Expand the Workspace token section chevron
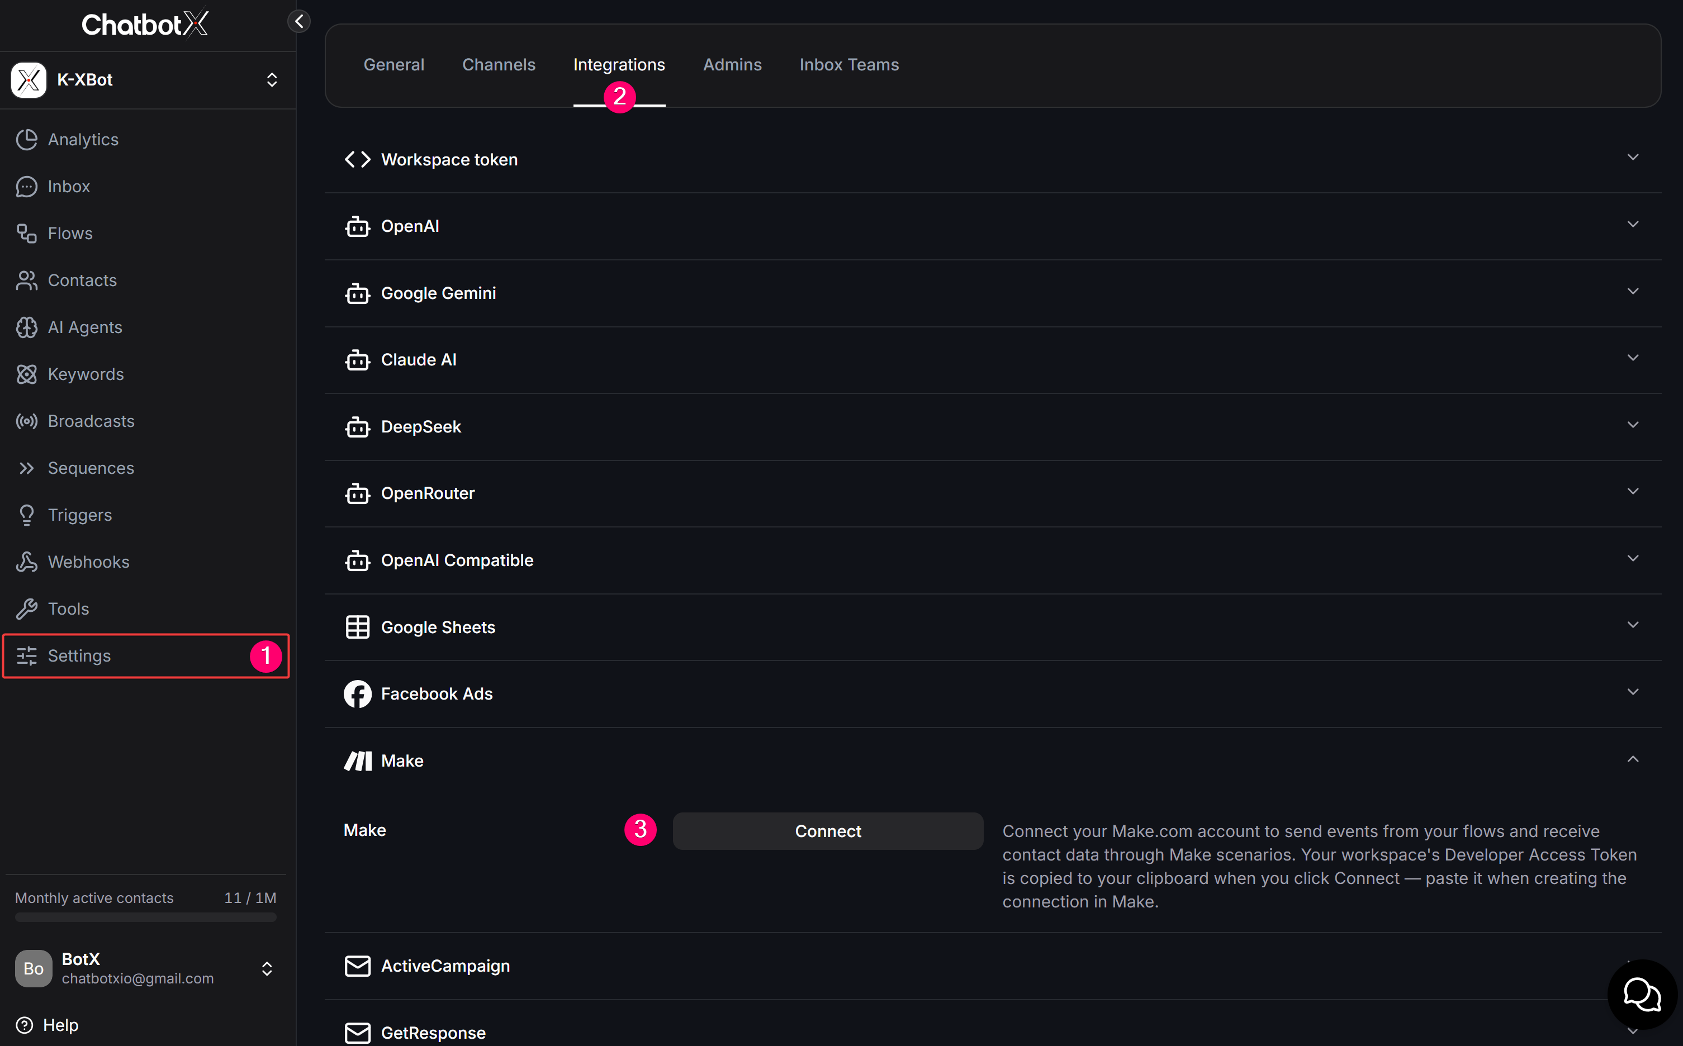The width and height of the screenshot is (1683, 1046). point(1633,158)
